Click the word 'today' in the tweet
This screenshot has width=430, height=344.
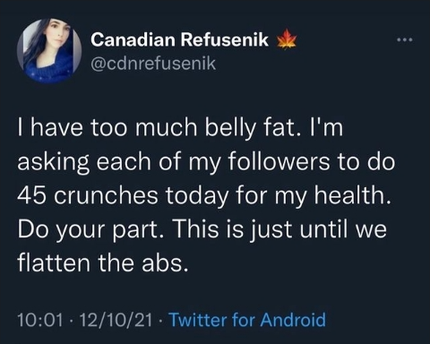(197, 197)
